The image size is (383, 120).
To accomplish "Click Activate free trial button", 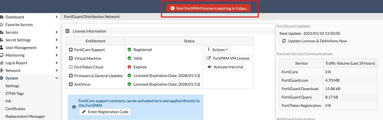I will (225, 67).
